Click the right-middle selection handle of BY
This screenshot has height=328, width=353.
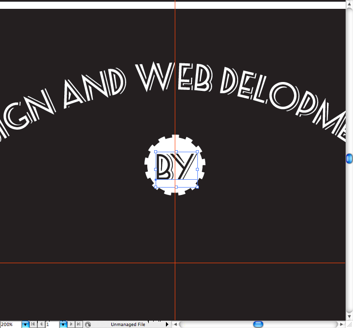tap(197, 169)
